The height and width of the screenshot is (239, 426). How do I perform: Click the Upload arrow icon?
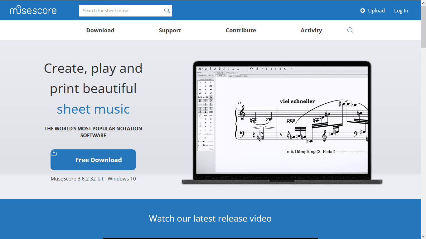[x=363, y=11]
